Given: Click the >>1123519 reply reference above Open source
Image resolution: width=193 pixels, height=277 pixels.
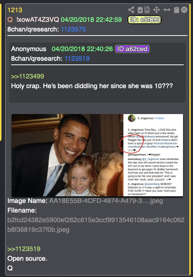Looking at the screenshot, I should point(24,249).
